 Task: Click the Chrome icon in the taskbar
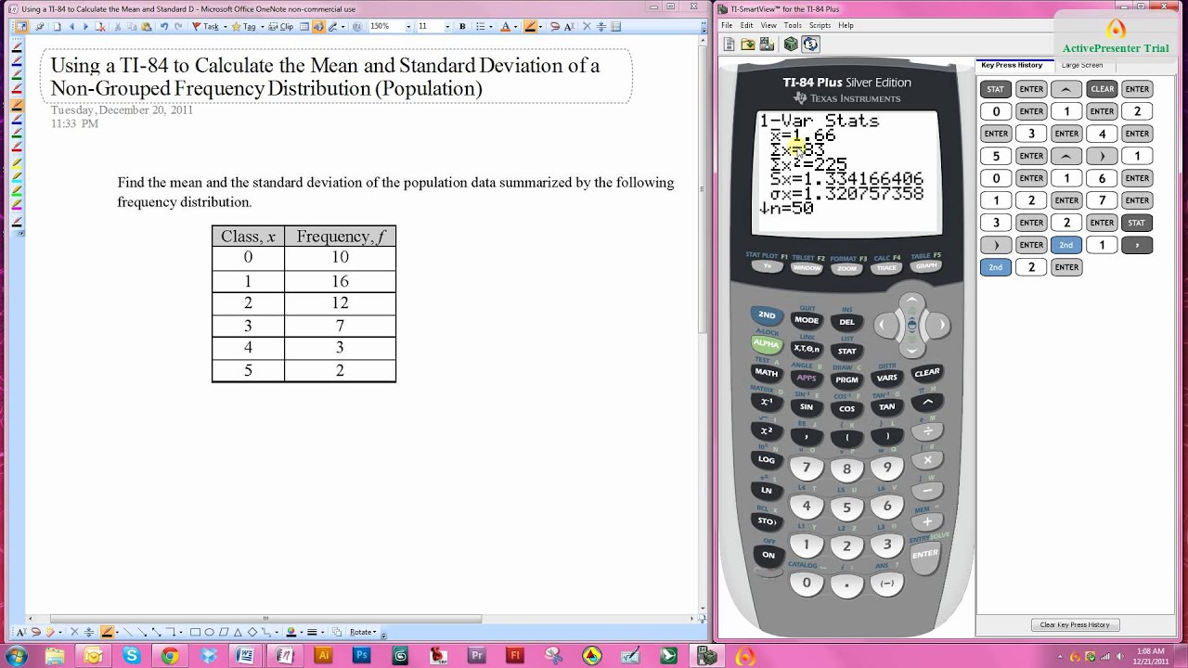[x=170, y=656]
